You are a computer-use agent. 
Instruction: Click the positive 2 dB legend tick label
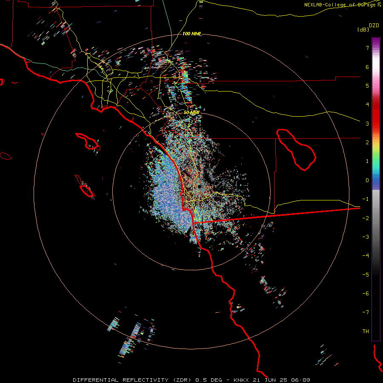pyautogui.click(x=367, y=143)
